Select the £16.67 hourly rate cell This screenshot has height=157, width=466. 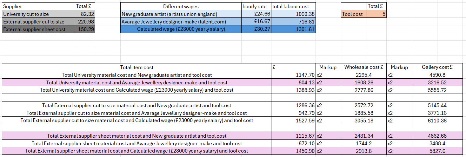point(256,22)
